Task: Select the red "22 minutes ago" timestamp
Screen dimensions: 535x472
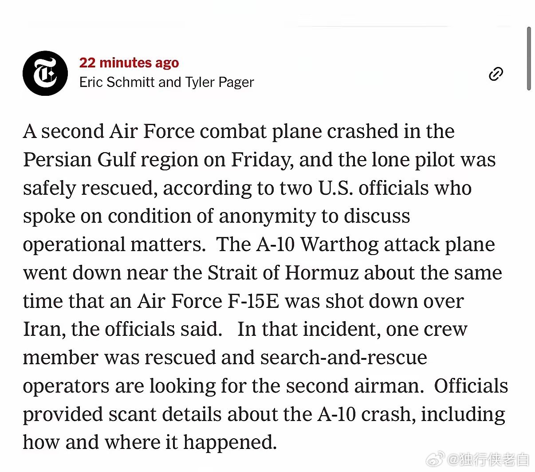Action: click(129, 63)
